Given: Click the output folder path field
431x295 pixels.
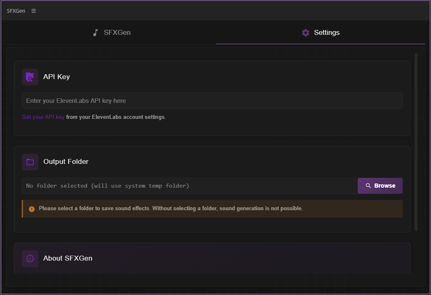Looking at the screenshot, I should (189, 186).
